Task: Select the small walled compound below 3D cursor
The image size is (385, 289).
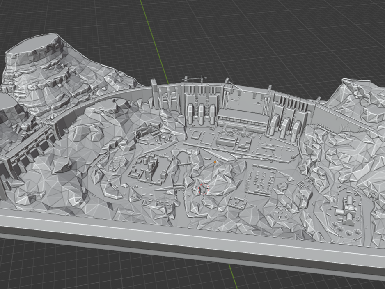Action: 237,203
